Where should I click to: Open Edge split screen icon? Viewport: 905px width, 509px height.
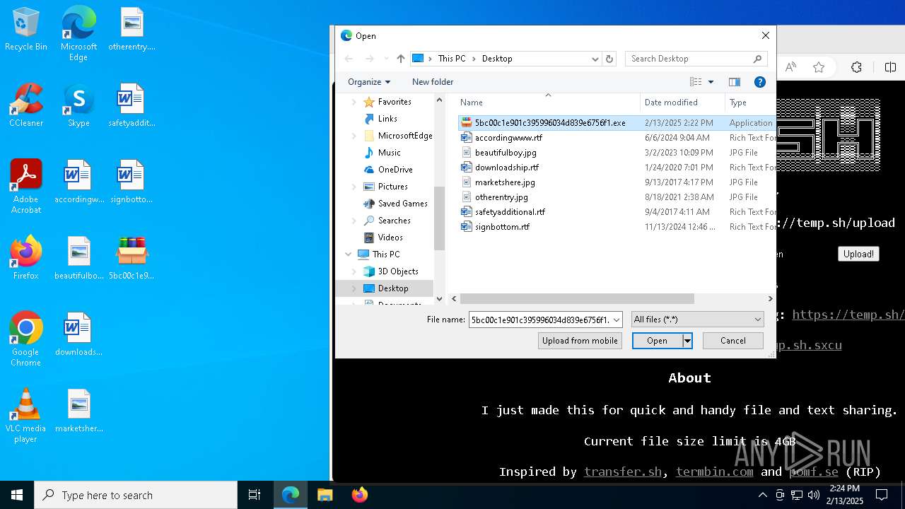tap(890, 67)
